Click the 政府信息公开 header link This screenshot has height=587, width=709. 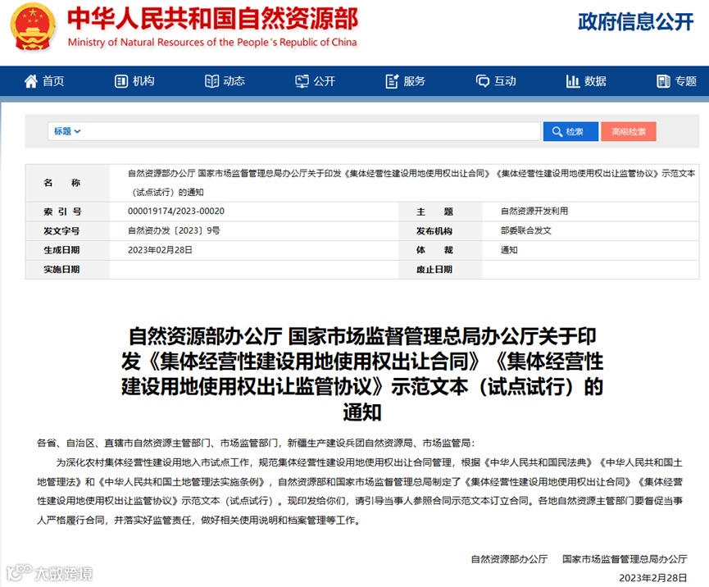[x=636, y=22]
